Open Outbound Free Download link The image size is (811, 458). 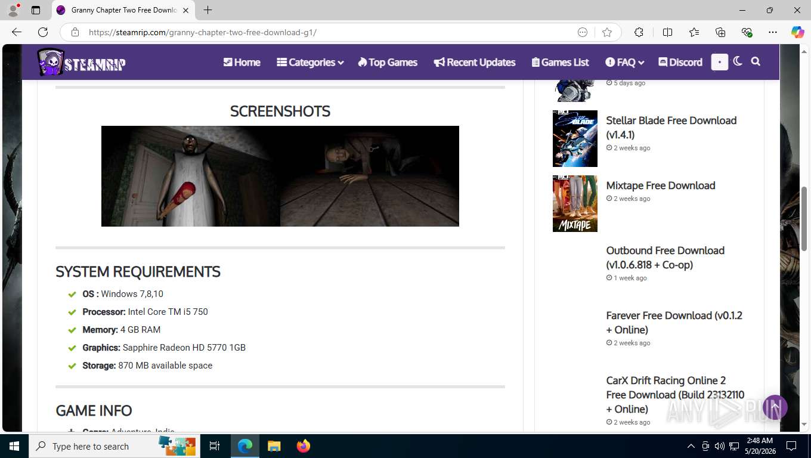tap(665, 258)
